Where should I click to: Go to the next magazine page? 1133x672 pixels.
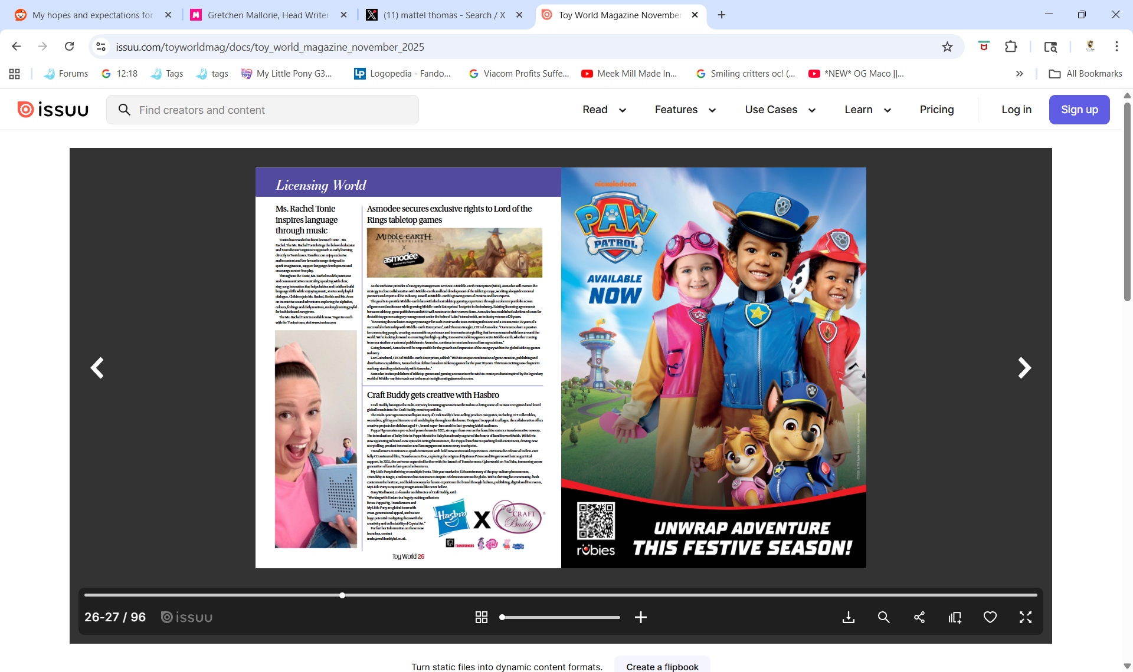(1024, 368)
